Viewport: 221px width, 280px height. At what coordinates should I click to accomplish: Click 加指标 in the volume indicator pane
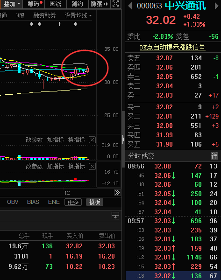(x=55, y=140)
